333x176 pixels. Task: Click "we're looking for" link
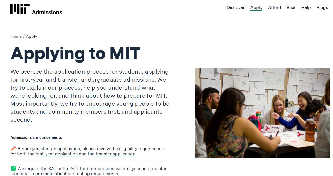click(33, 96)
